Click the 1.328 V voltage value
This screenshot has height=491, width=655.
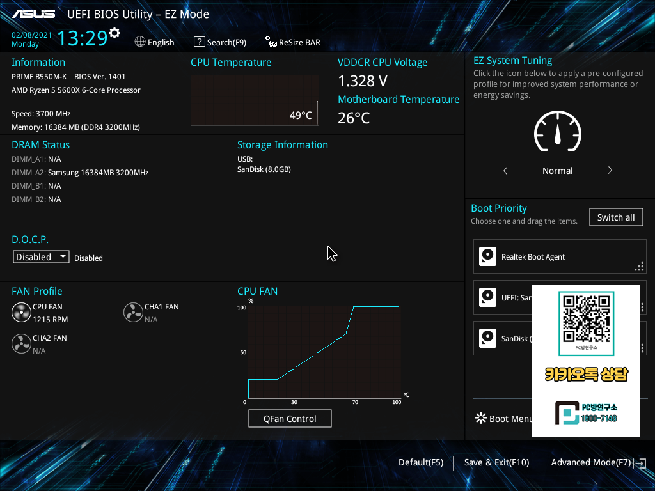coord(363,81)
